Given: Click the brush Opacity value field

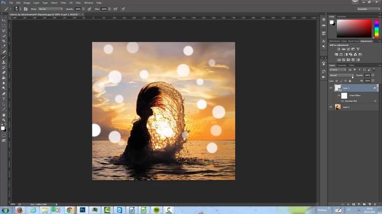Looking at the screenshot, I should [78, 9].
